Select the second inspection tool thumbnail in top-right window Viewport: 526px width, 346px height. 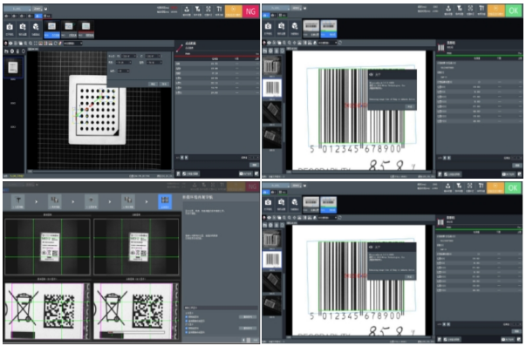(328, 28)
